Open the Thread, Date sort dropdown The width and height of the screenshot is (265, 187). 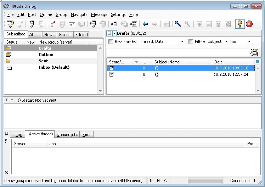tap(182, 41)
